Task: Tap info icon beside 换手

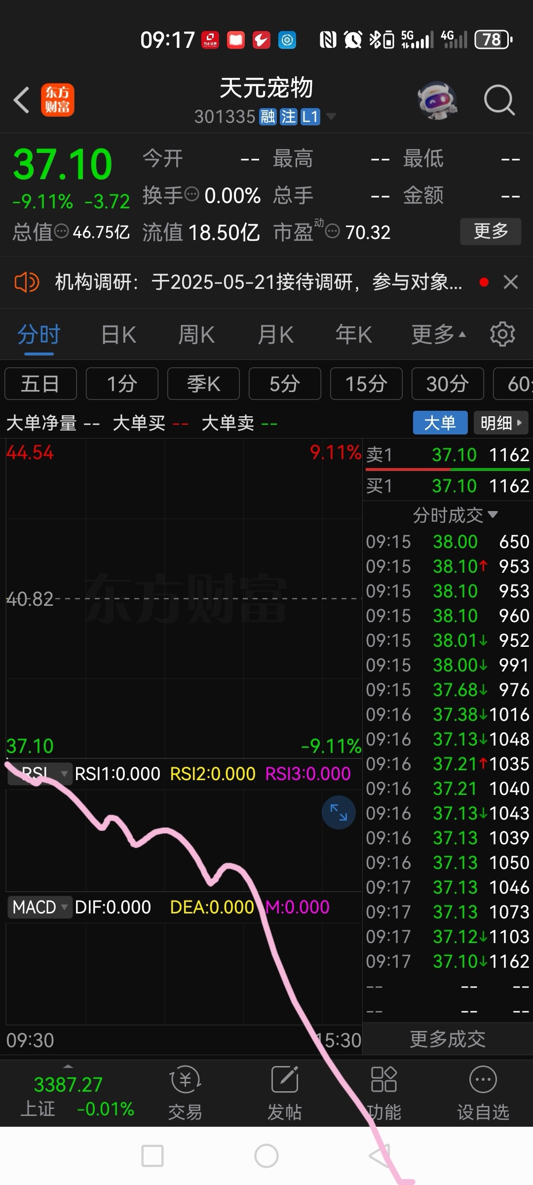Action: coord(191,194)
